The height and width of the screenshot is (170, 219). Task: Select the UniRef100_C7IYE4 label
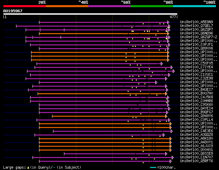[196, 67]
